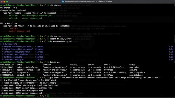Click image 'phpmyadmin' in docker ps

tap(22, 72)
